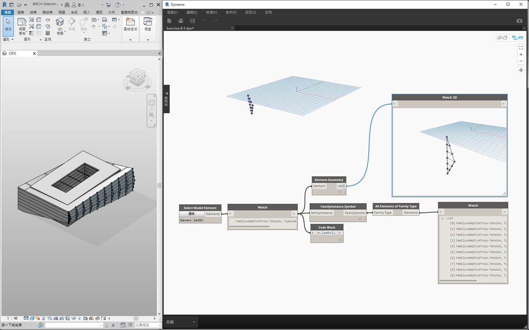Open the Dynamo 檔案(F) menu
The width and height of the screenshot is (529, 330).
pos(172,12)
